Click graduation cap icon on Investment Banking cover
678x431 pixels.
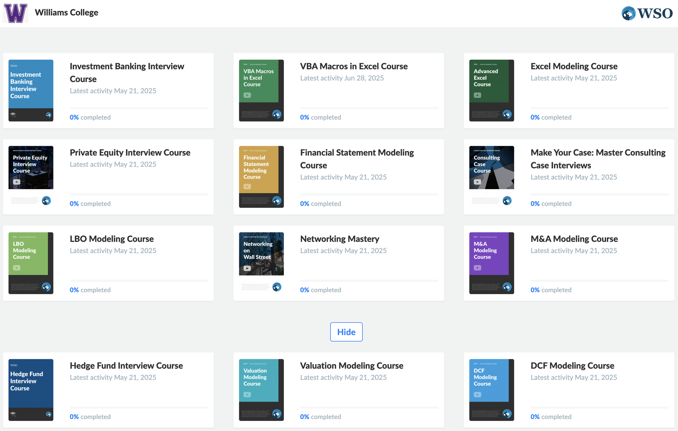[13, 115]
